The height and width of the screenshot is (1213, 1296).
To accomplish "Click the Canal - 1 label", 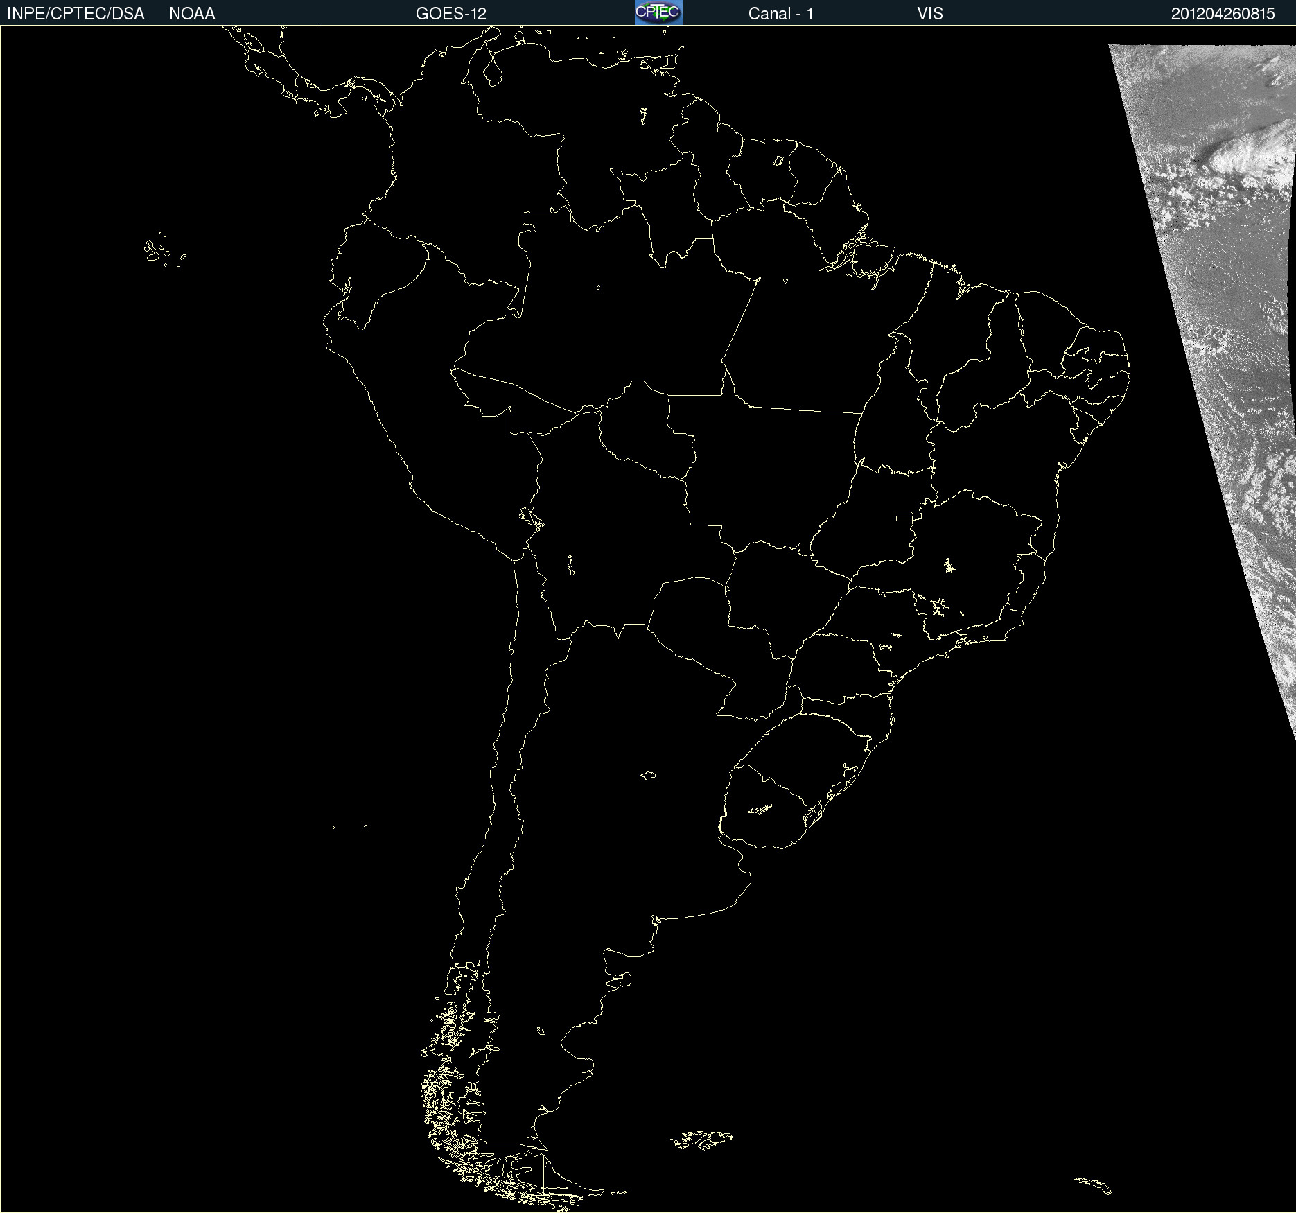I will pyautogui.click(x=780, y=14).
